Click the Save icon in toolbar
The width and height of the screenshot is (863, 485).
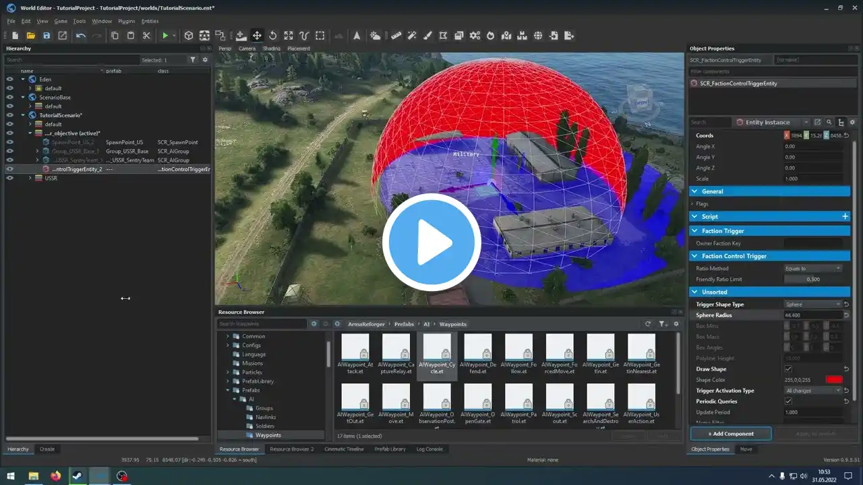pos(47,36)
